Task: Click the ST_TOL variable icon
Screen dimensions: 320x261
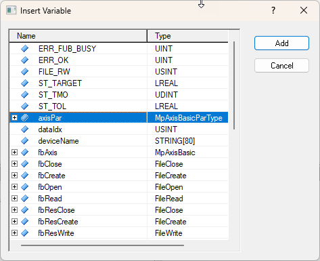Action: (x=25, y=106)
